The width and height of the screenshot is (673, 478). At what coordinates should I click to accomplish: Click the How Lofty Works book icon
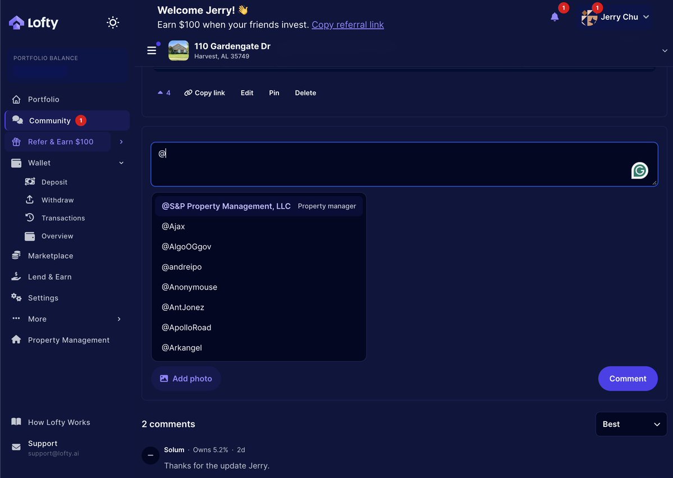pos(16,422)
